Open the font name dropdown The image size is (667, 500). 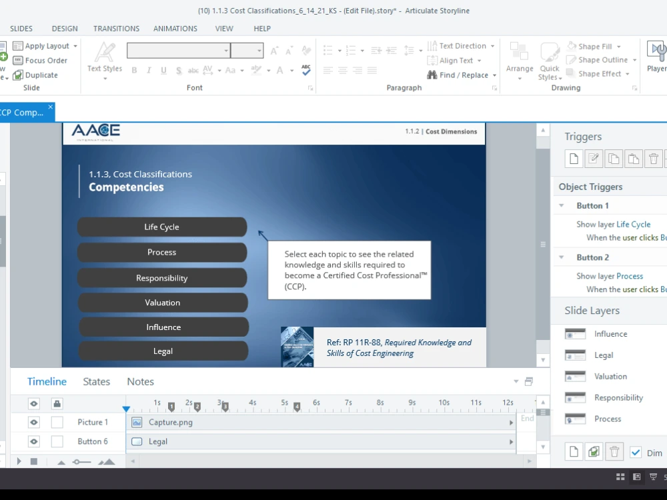pos(226,51)
